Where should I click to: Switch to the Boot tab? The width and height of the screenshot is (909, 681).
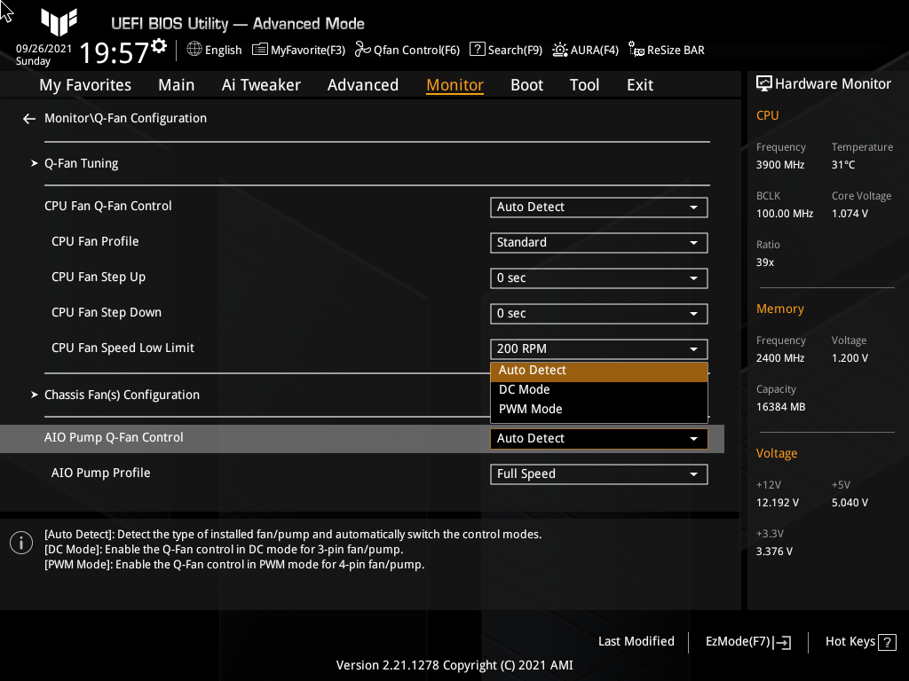tap(526, 84)
